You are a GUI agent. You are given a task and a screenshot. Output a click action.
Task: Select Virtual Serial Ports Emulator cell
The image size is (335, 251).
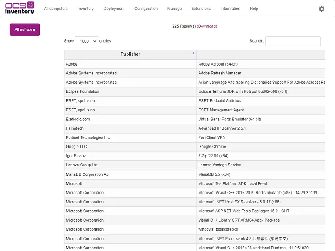[261, 119]
